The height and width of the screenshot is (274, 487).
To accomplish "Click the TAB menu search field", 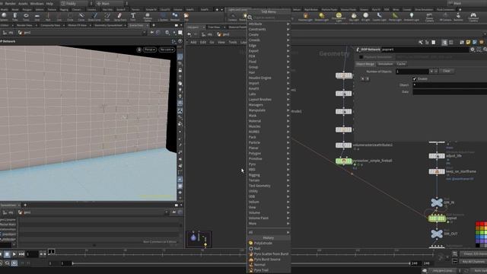I will [x=269, y=18].
